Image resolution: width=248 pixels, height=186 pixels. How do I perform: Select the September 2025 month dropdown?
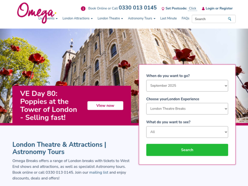coord(187,86)
